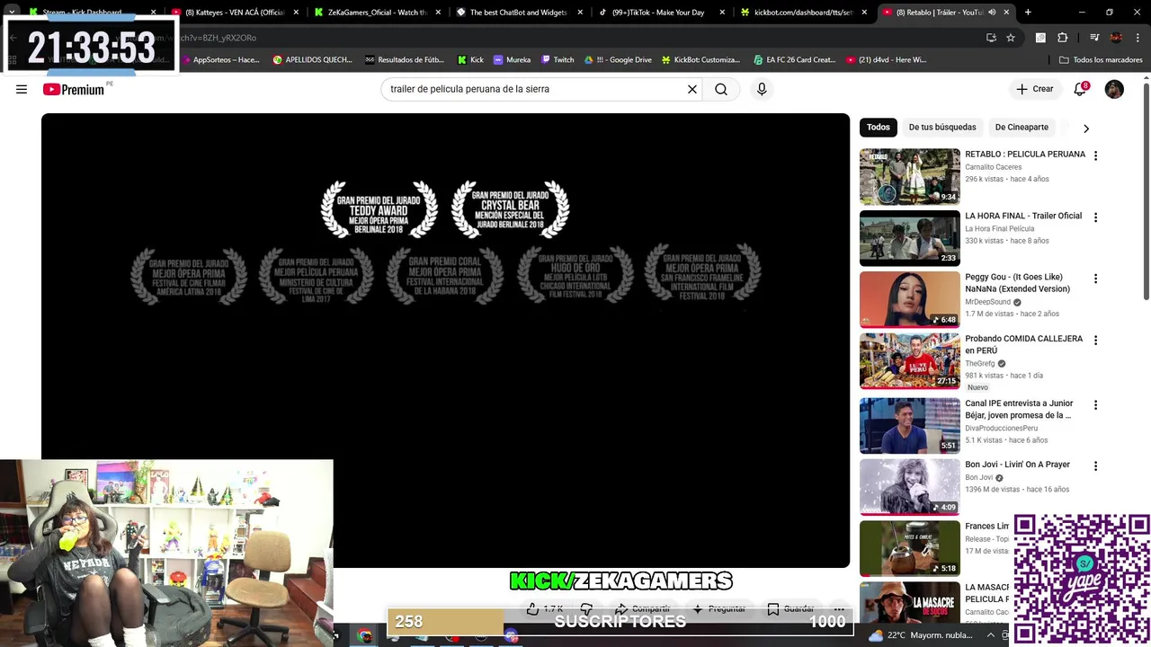Open Peggy Gou NaNaNa video thumbnail
Screen dimensions: 1151x647
point(910,299)
